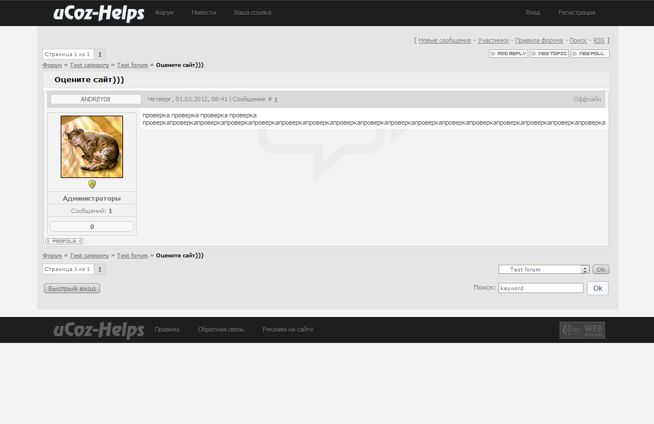Click the Регистрация link in header
The width and height of the screenshot is (654, 424).
pos(577,12)
